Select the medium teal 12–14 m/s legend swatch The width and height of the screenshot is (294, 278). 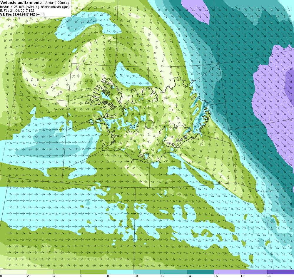click(x=174, y=272)
